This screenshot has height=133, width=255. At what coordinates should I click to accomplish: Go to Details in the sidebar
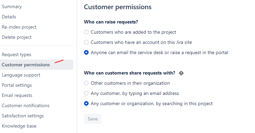[x=9, y=17]
